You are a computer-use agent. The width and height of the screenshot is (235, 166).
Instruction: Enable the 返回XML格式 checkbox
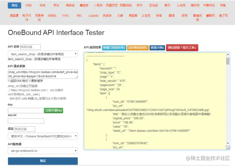[x=9, y=81]
